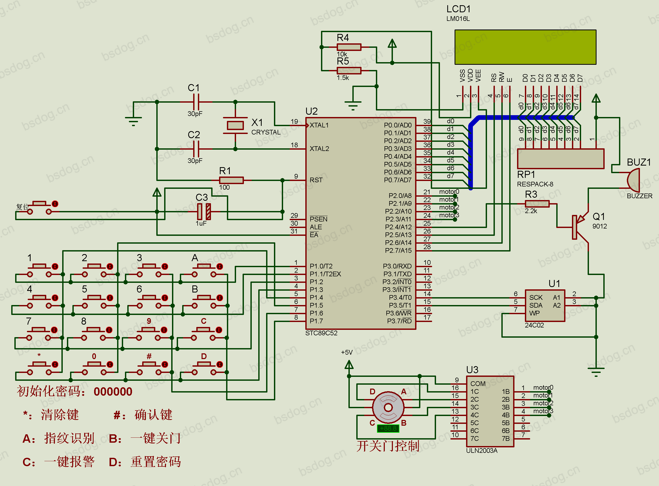This screenshot has width=659, height=486.
Task: Click the power arrow next to R4
Action: [392, 44]
